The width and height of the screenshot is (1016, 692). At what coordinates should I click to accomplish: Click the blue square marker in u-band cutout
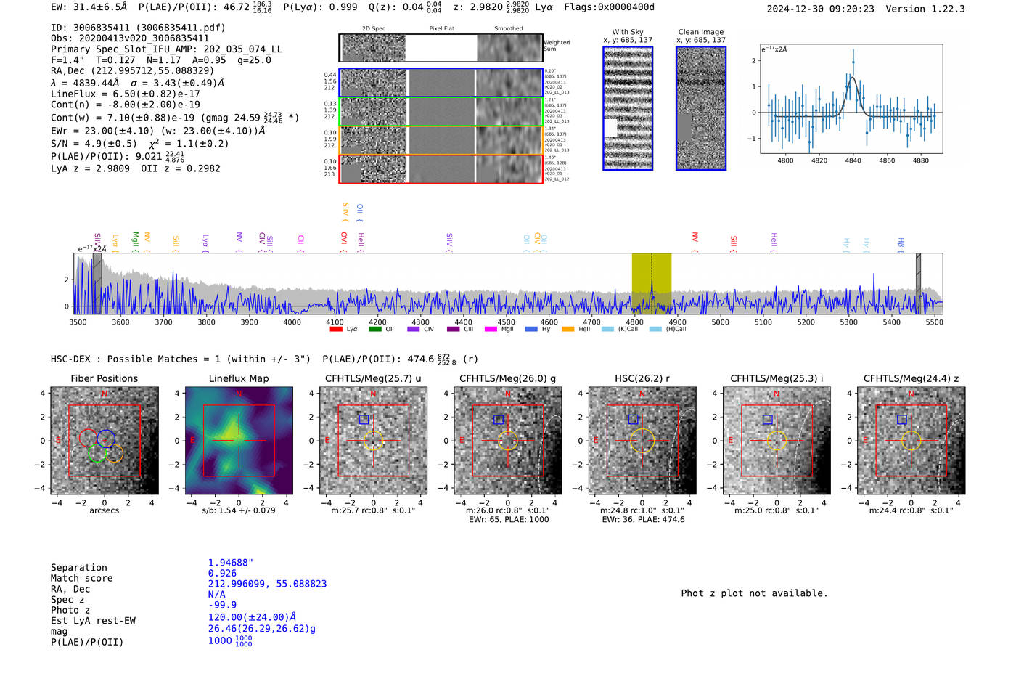point(364,420)
